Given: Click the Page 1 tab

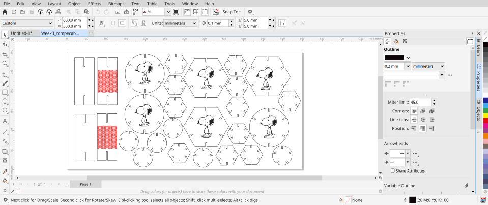Looking at the screenshot, I should pos(85,184).
